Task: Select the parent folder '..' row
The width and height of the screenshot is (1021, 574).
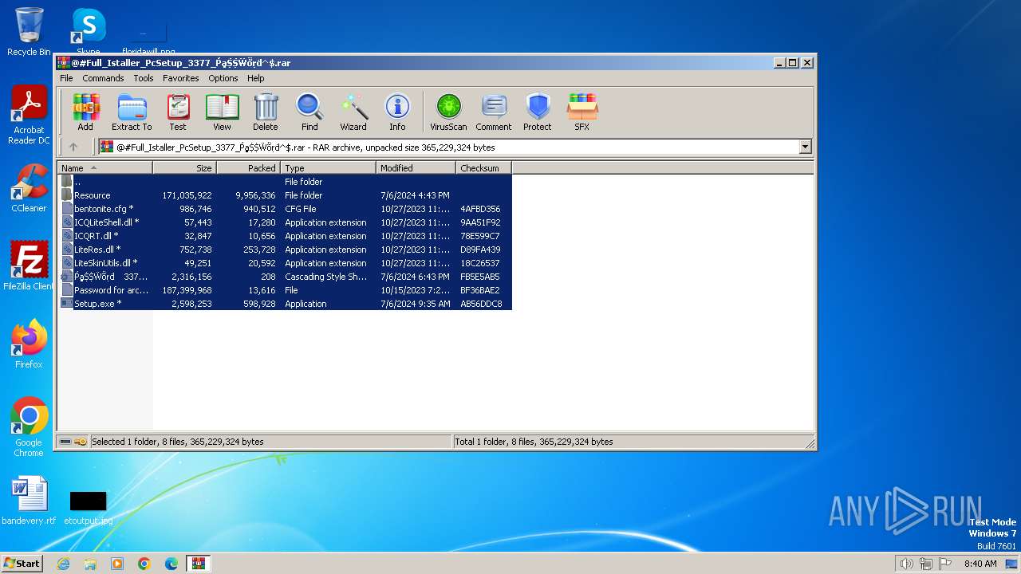Action: pyautogui.click(x=286, y=182)
